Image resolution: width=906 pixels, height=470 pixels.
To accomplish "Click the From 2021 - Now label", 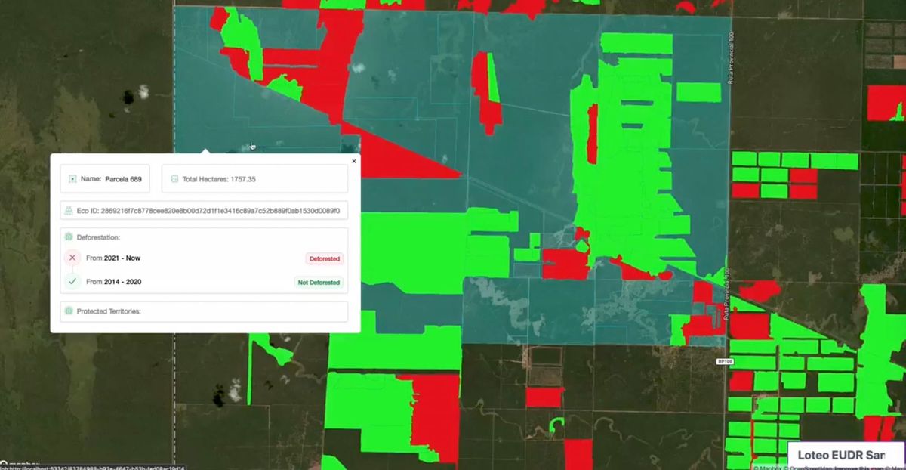I will point(113,258).
